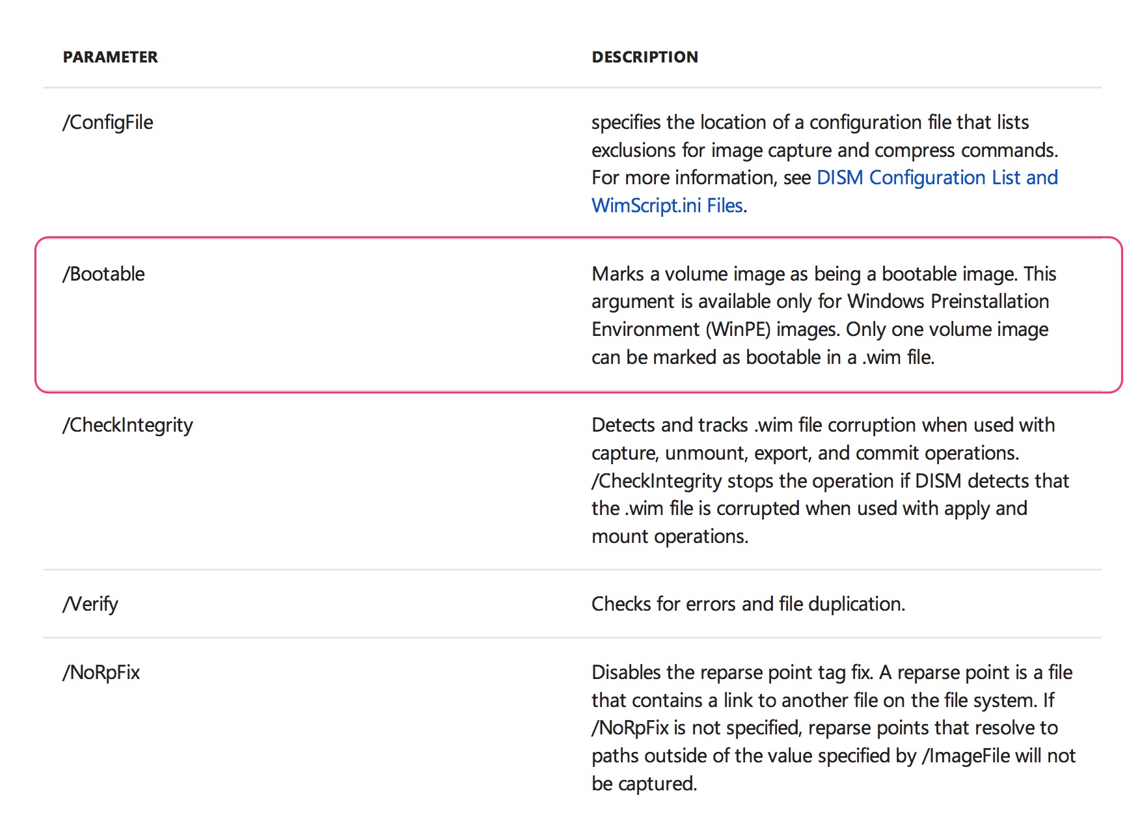Select the /ConfigFile parameter name

tap(108, 122)
